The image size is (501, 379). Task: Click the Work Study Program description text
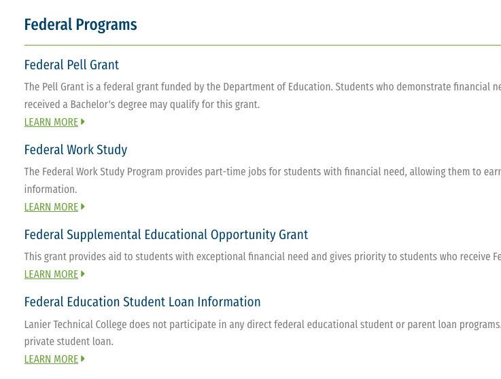(262, 181)
